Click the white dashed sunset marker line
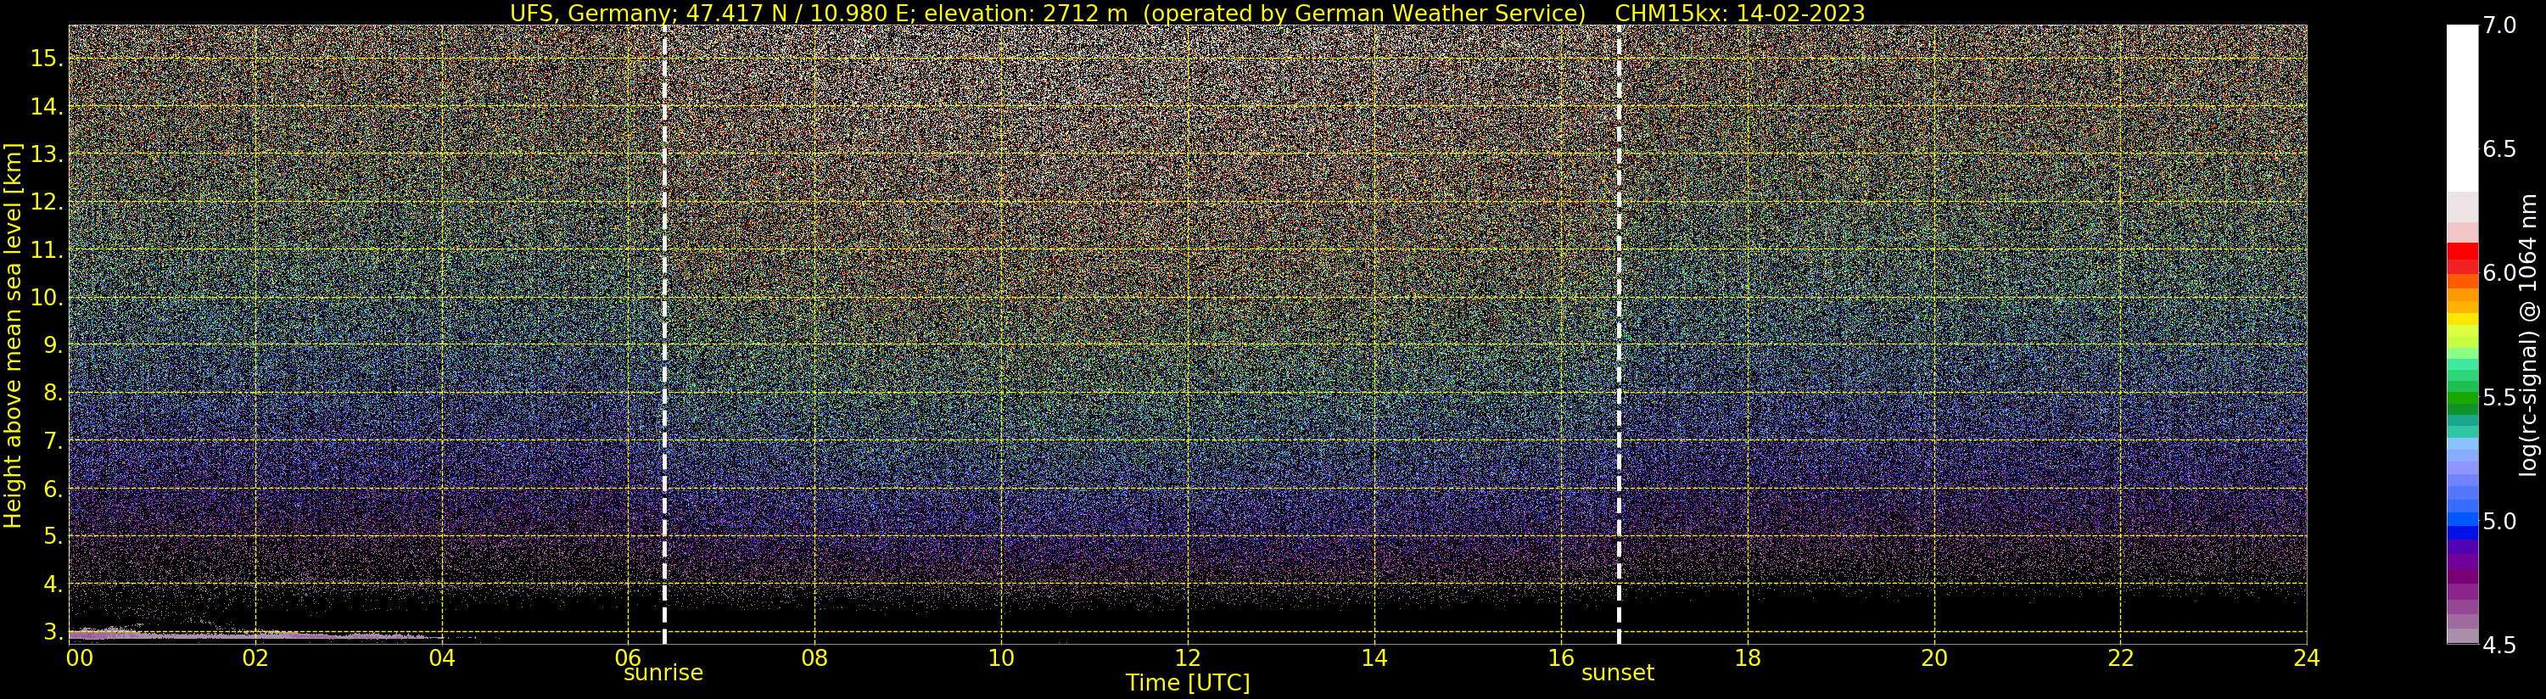Image resolution: width=2546 pixels, height=699 pixels. click(x=1619, y=335)
